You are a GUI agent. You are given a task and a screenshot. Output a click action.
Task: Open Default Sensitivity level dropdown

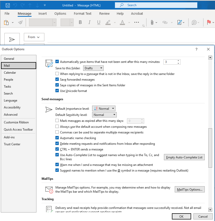(x=104, y=115)
